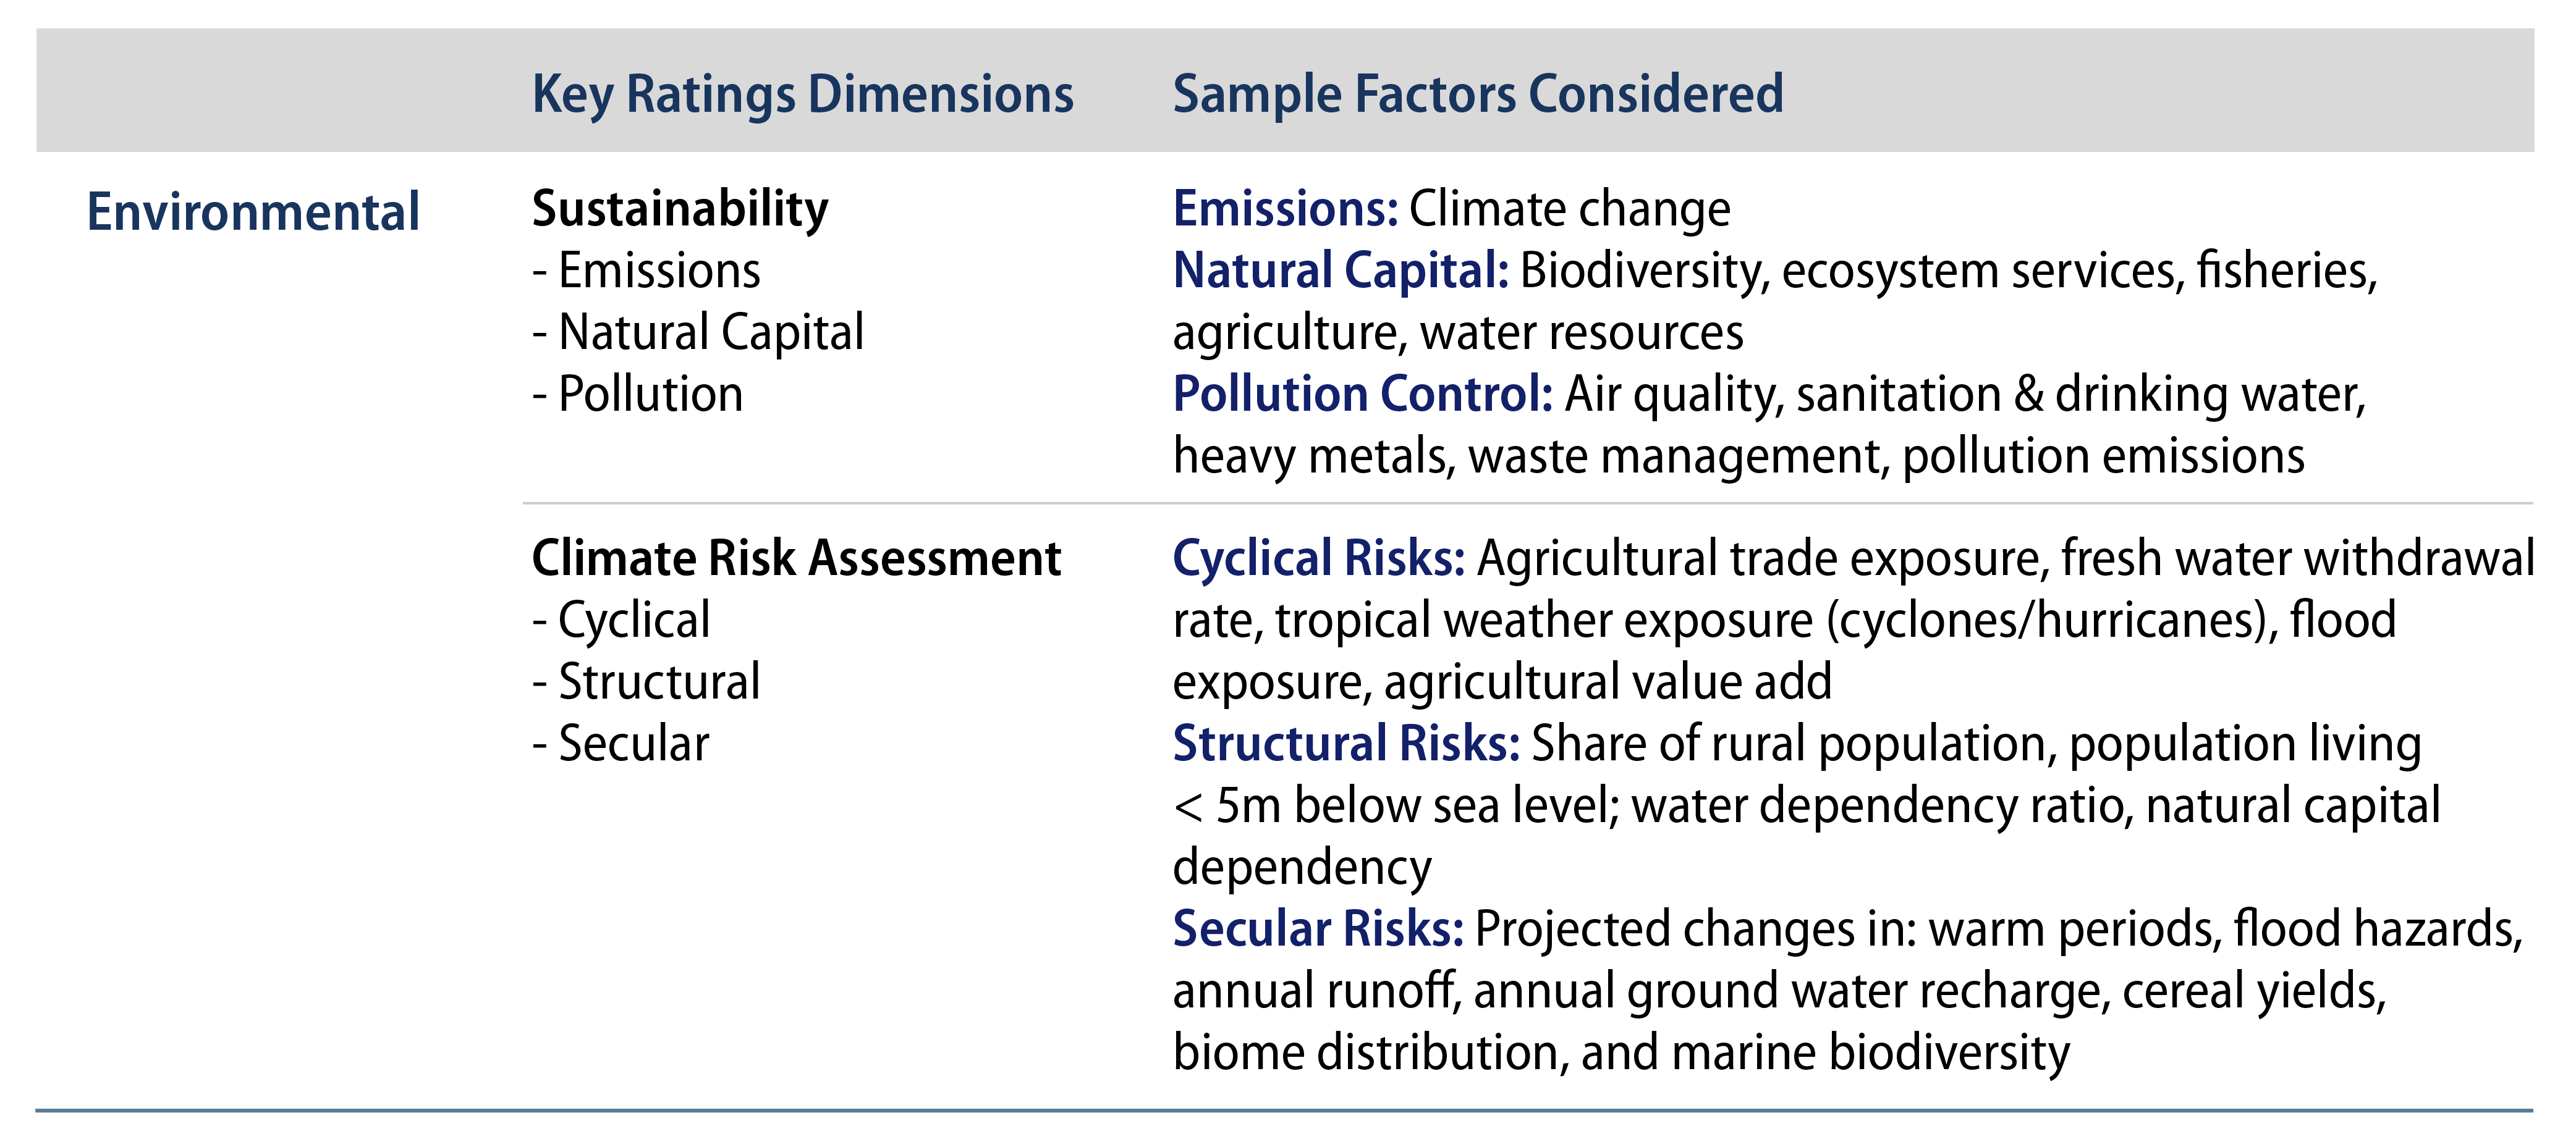The height and width of the screenshot is (1134, 2576).
Task: Click the blue 'Emissions:' factor label
Action: [1285, 210]
